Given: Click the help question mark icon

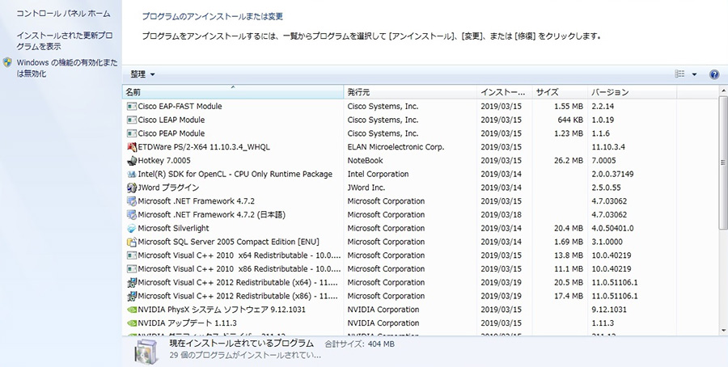Looking at the screenshot, I should coord(714,74).
